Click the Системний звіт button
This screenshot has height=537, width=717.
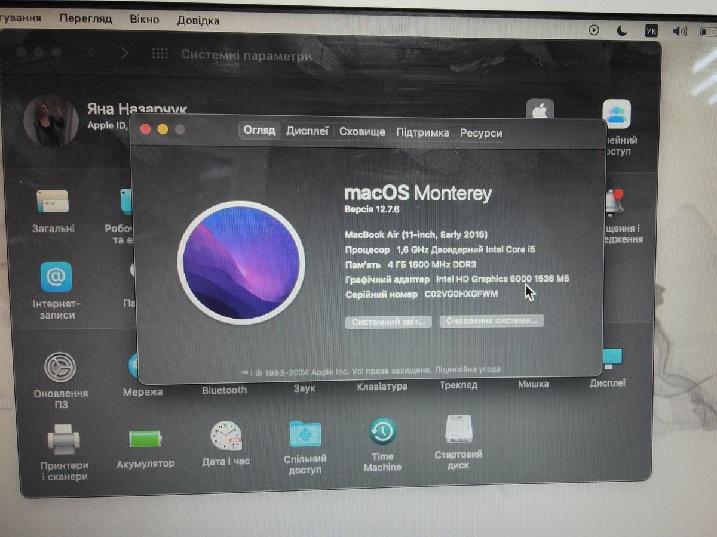388,322
